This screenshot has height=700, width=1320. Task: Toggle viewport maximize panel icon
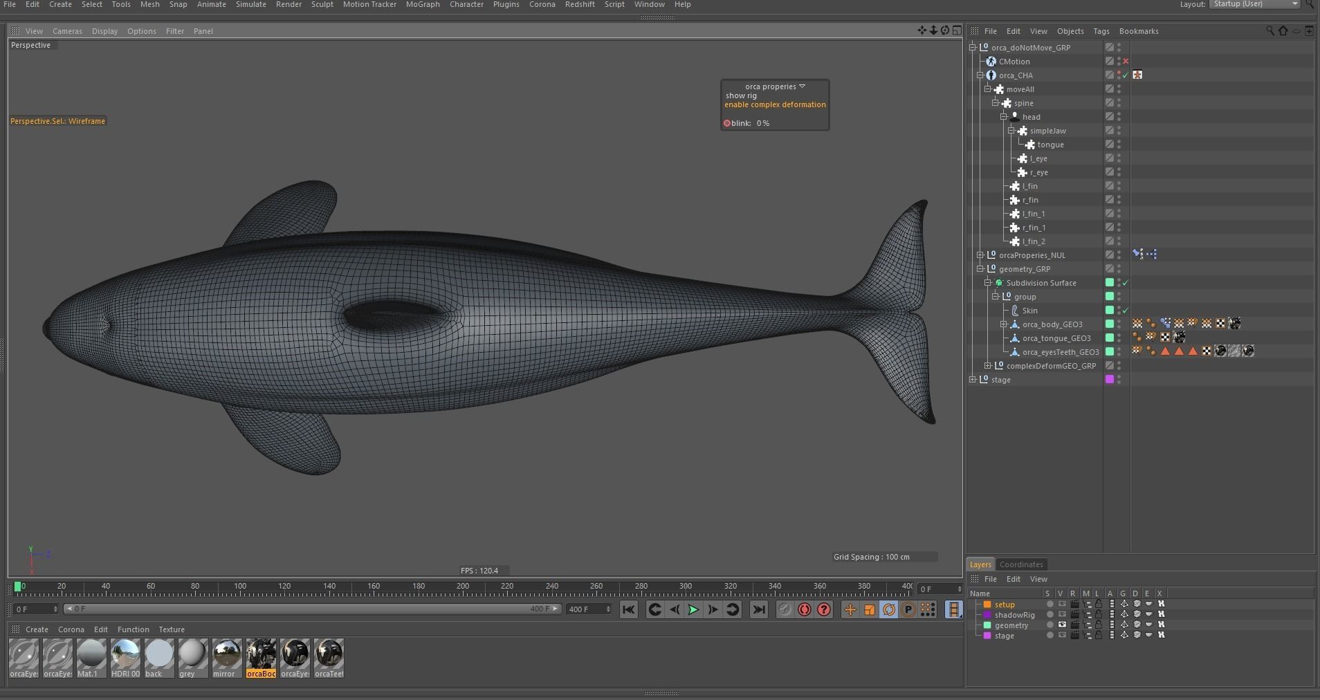957,30
